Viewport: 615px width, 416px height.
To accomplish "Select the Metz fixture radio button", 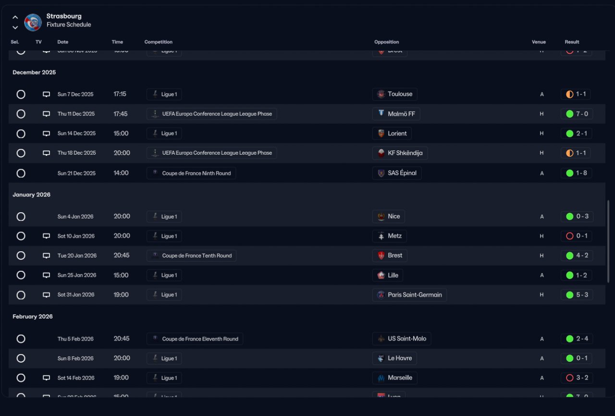I will pyautogui.click(x=21, y=236).
